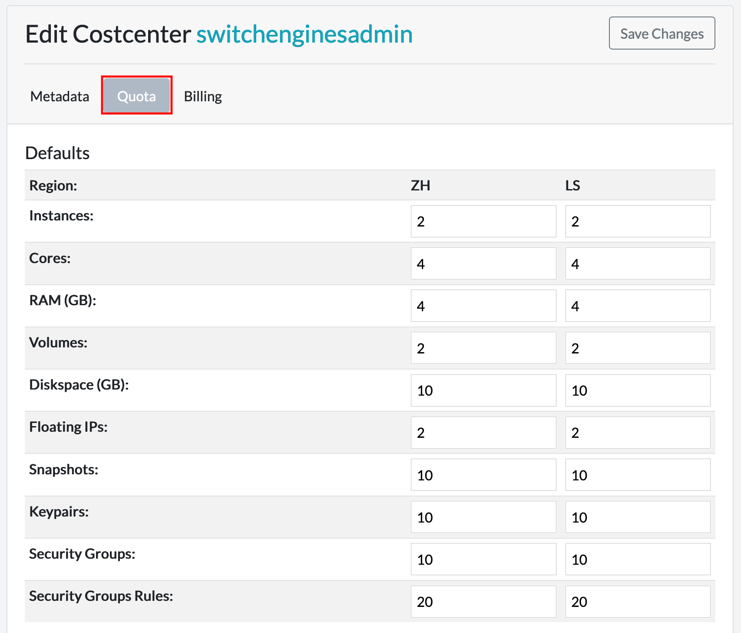Click the Volumes: row label

pyautogui.click(x=58, y=343)
